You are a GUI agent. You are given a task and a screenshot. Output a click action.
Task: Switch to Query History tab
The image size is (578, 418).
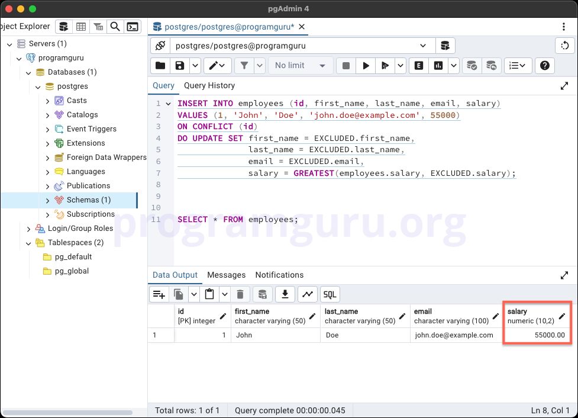209,86
